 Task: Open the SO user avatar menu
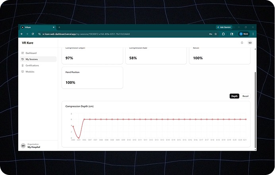(x=250, y=43)
